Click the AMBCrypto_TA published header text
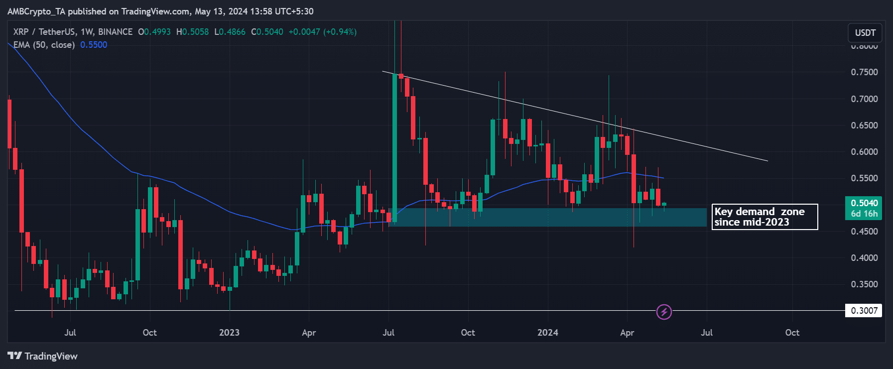 160,11
